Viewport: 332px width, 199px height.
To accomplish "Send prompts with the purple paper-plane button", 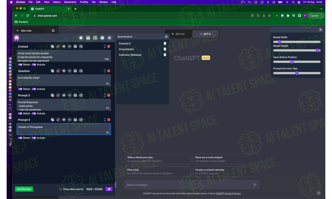I will 109,189.
